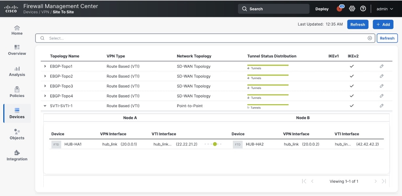Click the Add button
Viewport: 402px width, 196px height.
(x=383, y=24)
